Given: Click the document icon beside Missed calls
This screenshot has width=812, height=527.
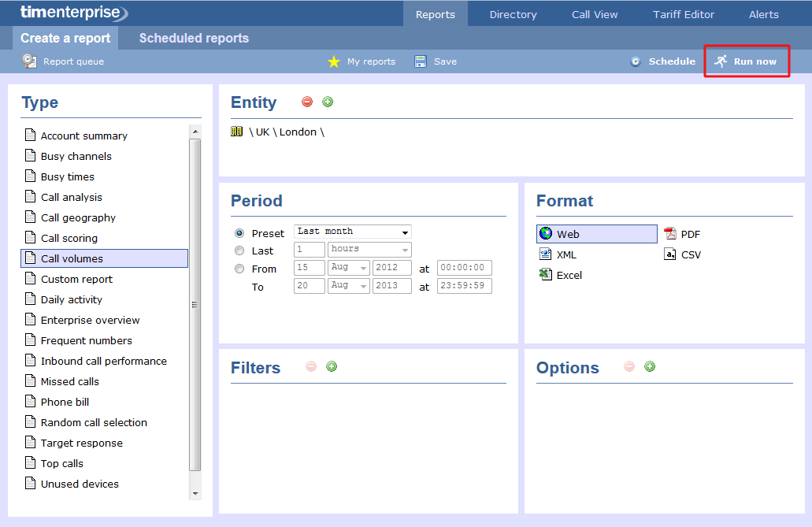Looking at the screenshot, I should pyautogui.click(x=31, y=380).
